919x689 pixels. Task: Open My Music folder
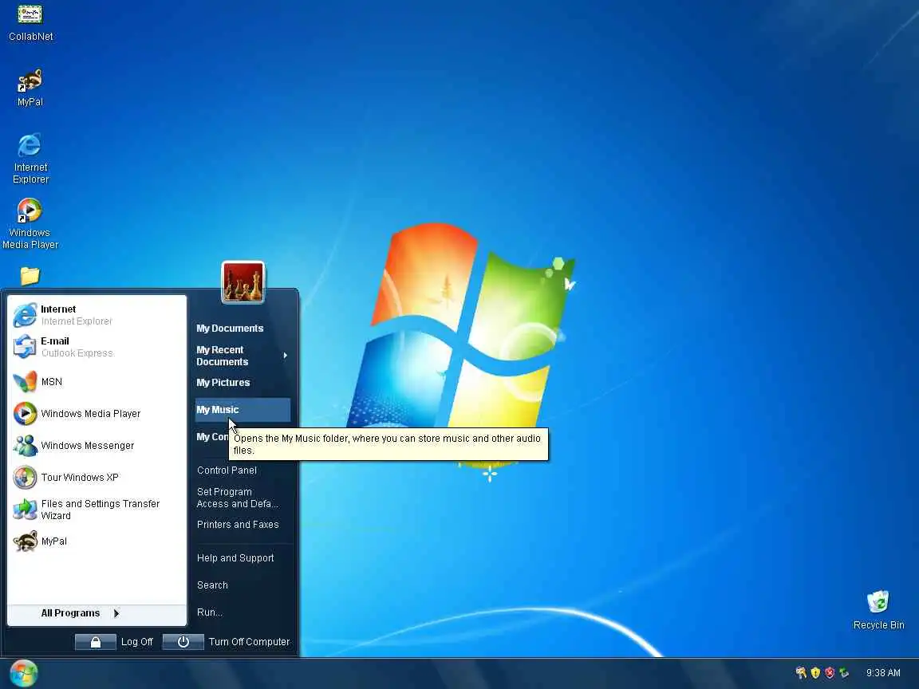pos(242,410)
